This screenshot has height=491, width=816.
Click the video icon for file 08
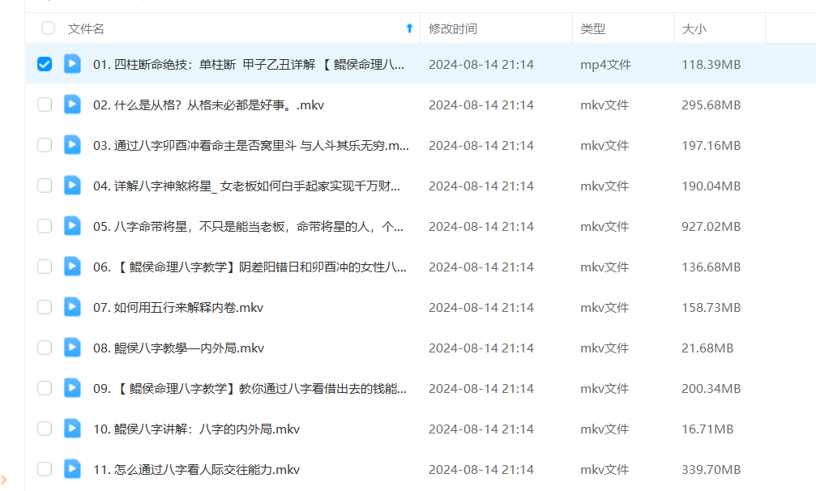tap(72, 348)
